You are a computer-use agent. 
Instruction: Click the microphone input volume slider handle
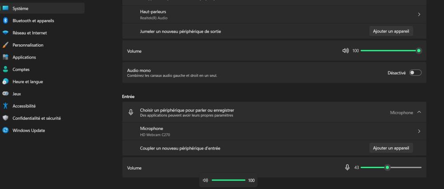point(387,167)
